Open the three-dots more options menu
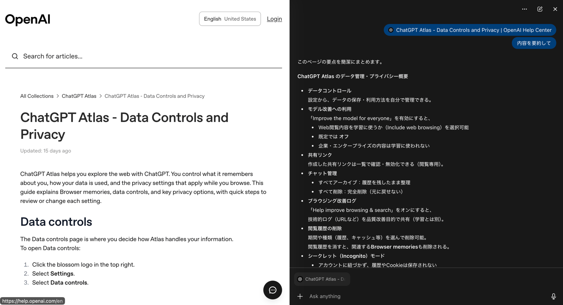 pos(524,9)
